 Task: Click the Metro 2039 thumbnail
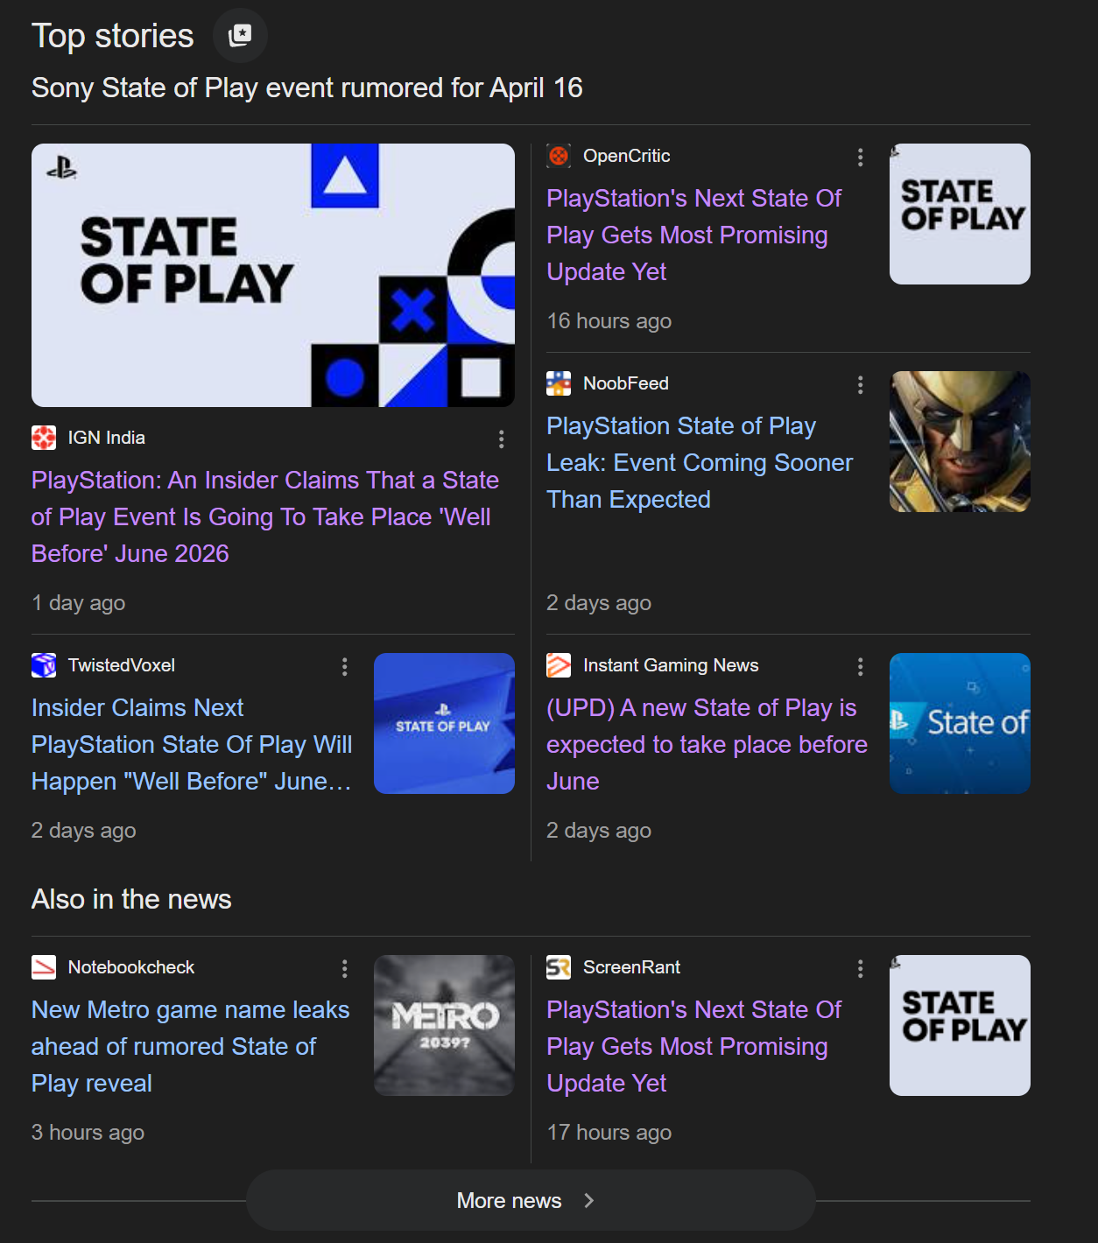tap(444, 1025)
